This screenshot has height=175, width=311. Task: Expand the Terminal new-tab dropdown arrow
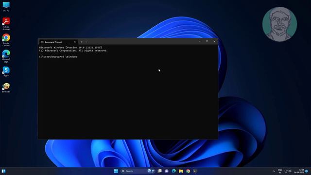pos(86,42)
